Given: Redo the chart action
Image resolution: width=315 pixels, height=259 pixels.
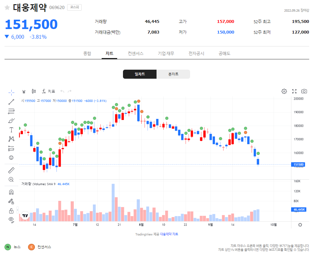Looking at the screenshot, I should (69, 92).
